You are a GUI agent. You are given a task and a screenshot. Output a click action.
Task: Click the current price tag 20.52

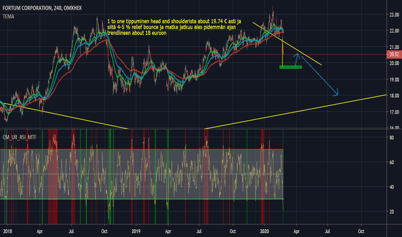(394, 54)
